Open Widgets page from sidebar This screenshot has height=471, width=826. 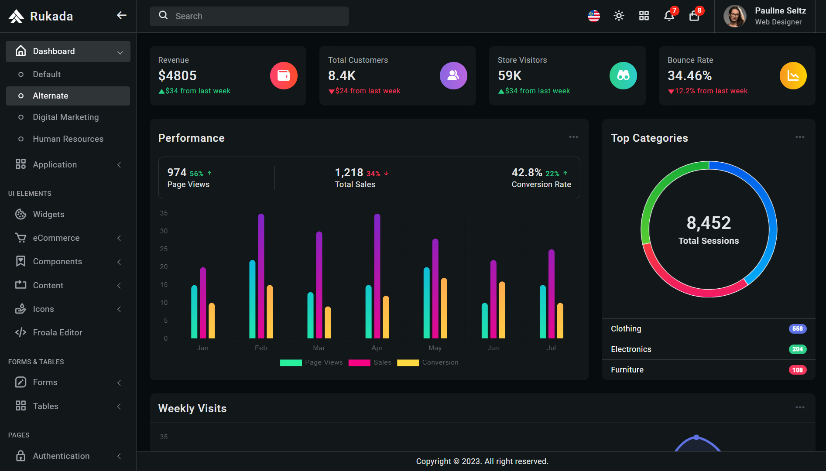[68, 215]
